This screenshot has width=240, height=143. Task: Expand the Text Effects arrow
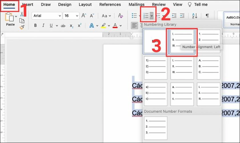pyautogui.click(x=97, y=25)
